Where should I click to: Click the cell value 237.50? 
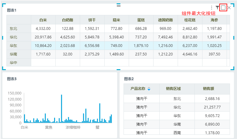click(141, 54)
